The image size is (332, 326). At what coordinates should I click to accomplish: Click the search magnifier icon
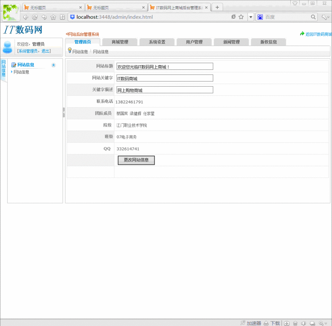(313, 17)
